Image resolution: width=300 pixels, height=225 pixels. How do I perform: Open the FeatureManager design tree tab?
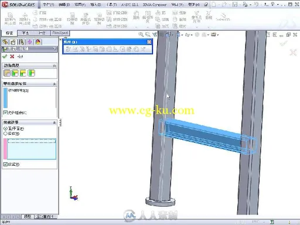coord(5,42)
